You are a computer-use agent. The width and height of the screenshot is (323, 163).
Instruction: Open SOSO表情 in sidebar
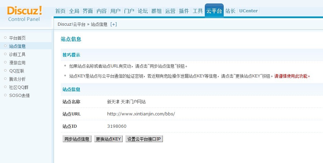click(20, 96)
